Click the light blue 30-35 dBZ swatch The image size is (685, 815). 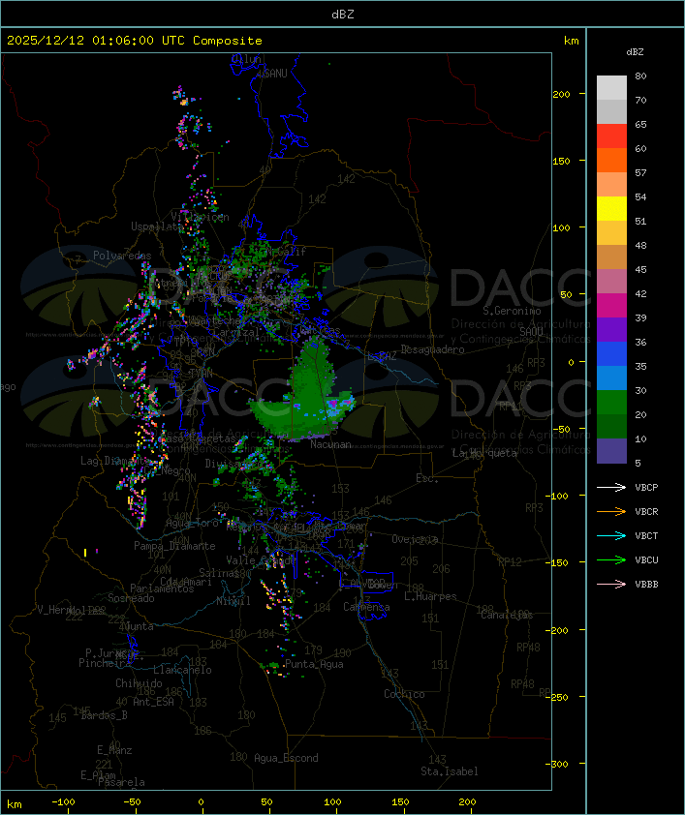611,378
